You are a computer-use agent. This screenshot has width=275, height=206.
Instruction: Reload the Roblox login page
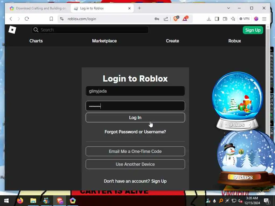(27, 19)
